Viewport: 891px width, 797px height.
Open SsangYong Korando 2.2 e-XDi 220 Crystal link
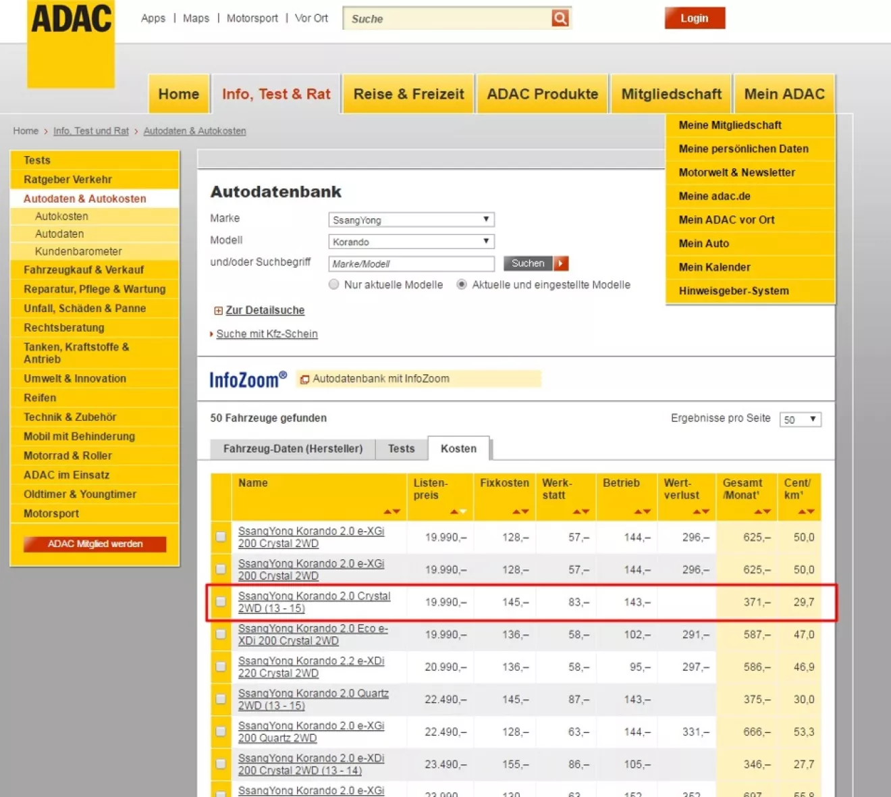tap(311, 667)
